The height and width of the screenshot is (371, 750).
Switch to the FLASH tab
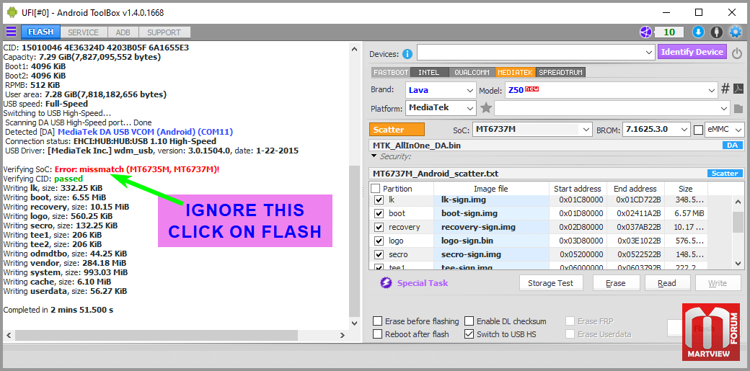pos(40,32)
